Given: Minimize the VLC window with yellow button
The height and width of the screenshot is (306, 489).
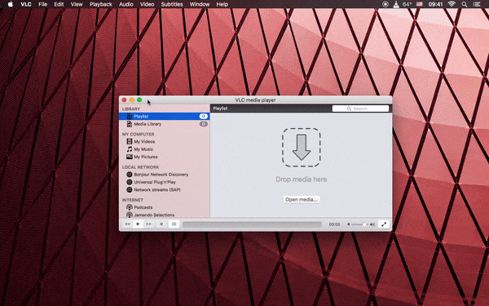Looking at the screenshot, I should coord(131,100).
